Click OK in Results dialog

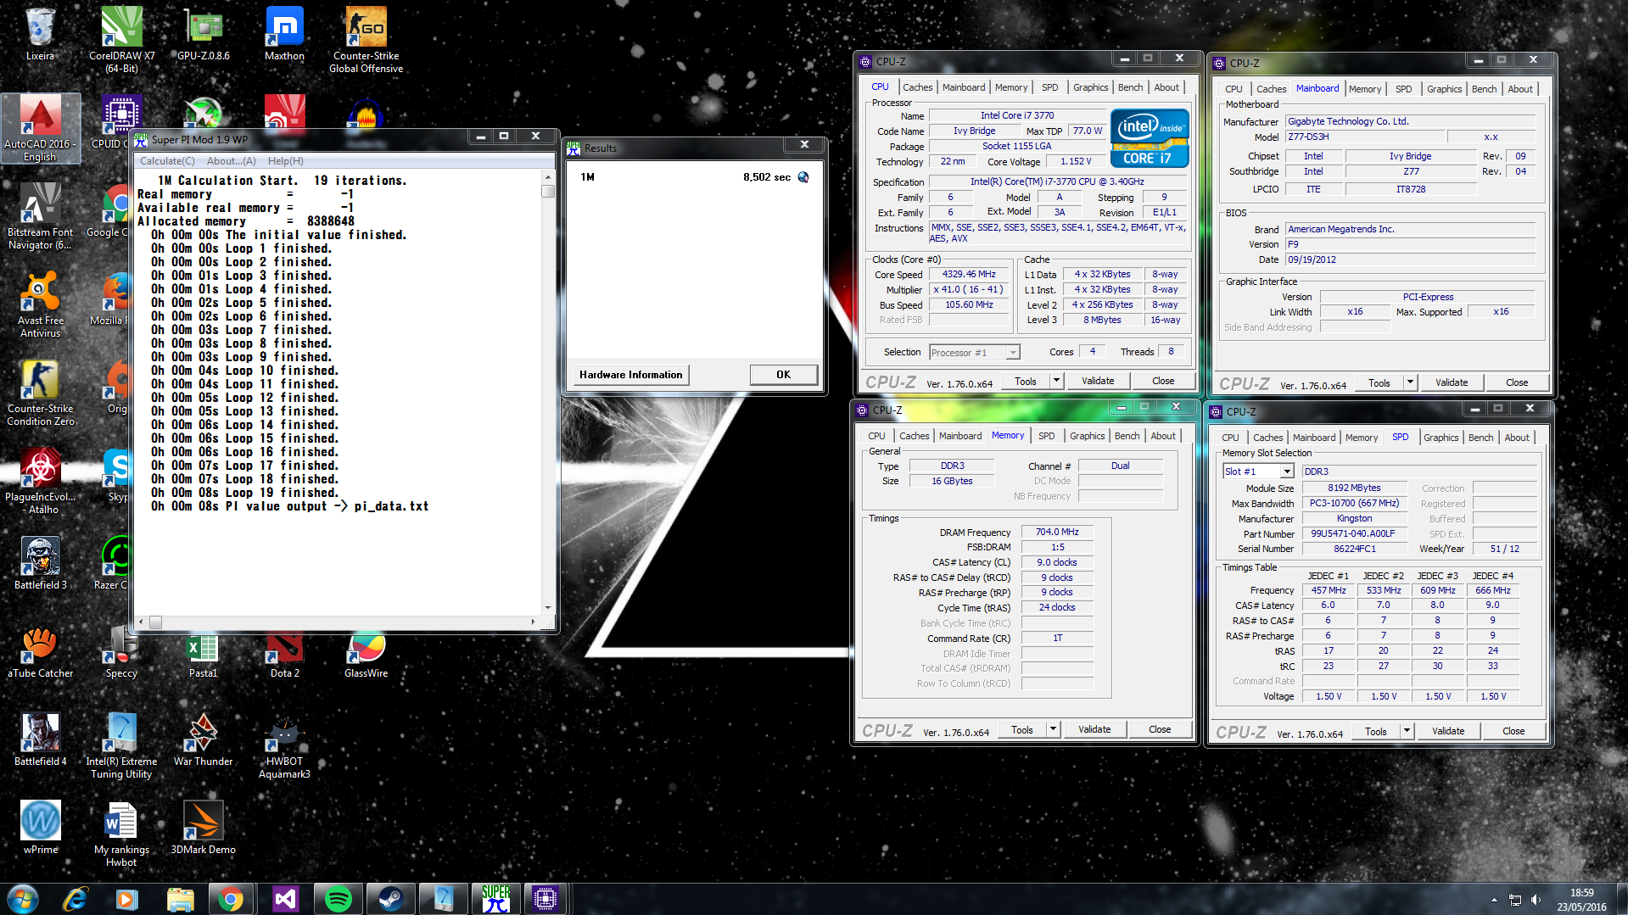click(x=783, y=375)
